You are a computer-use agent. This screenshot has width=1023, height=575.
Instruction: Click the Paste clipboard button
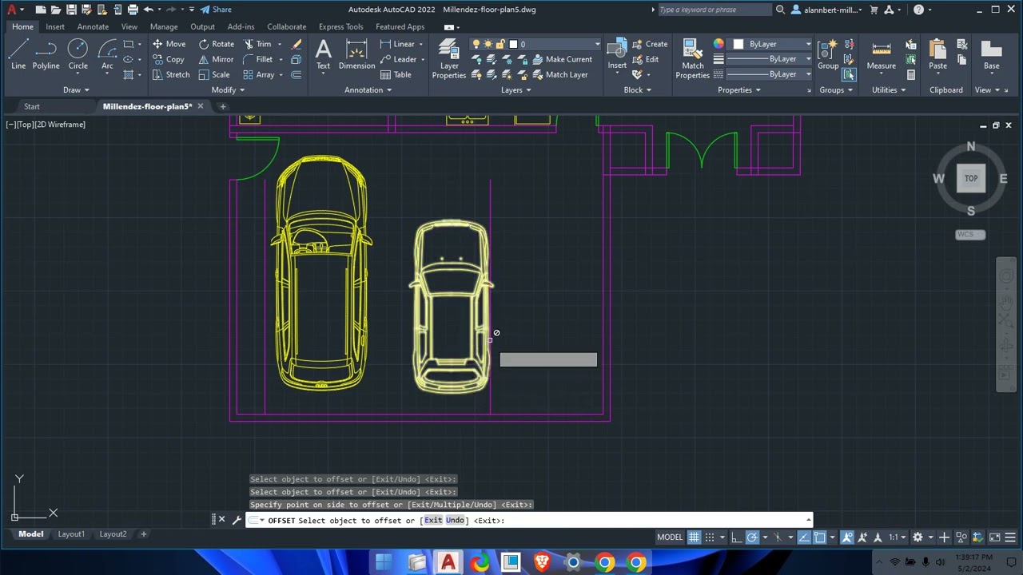pos(937,54)
